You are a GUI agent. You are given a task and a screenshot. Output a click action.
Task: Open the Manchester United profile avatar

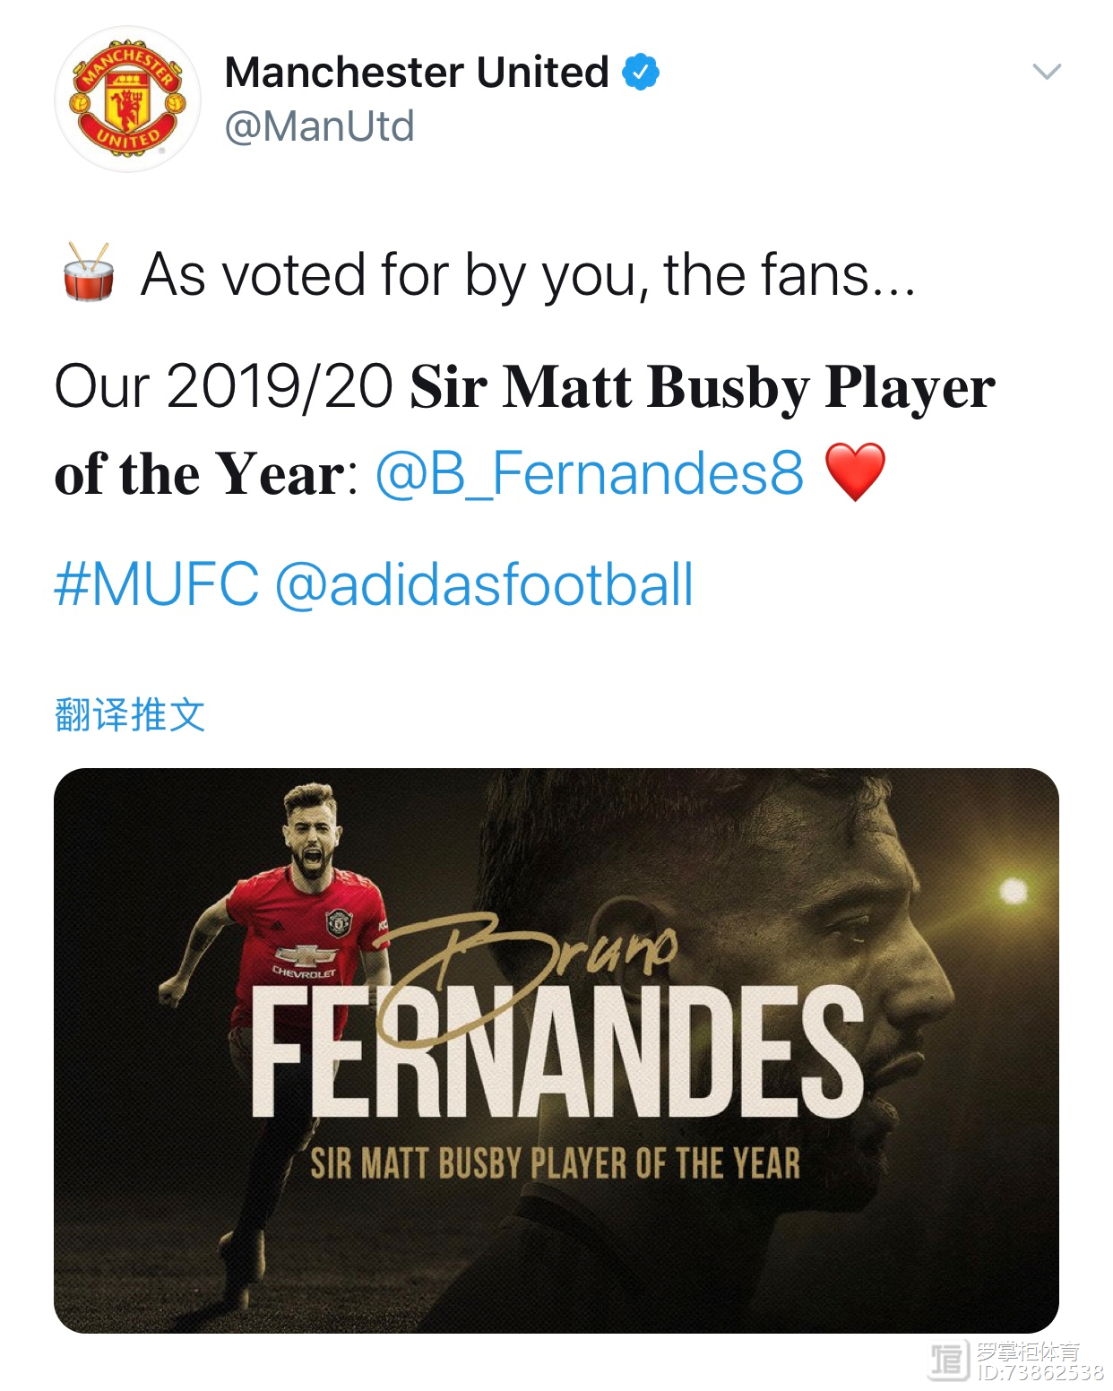127,99
